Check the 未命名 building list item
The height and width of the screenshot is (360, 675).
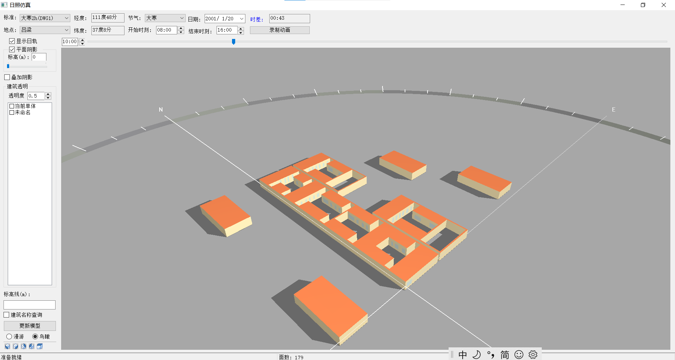point(12,113)
